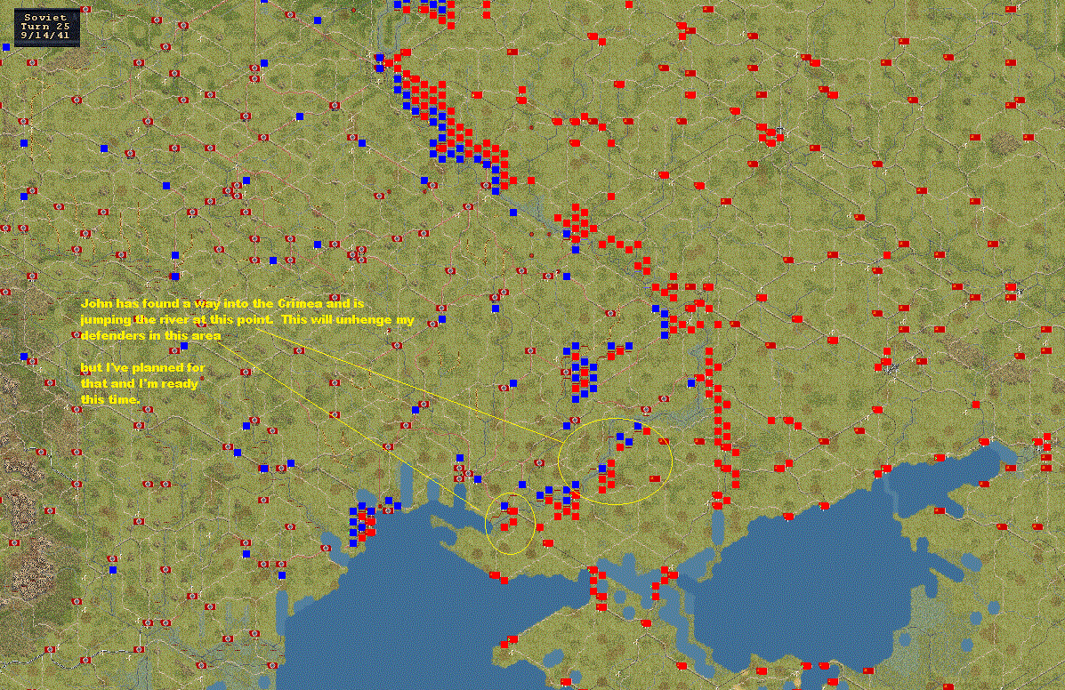Select the lone blue German unit crossing into Crimea

tap(504, 506)
